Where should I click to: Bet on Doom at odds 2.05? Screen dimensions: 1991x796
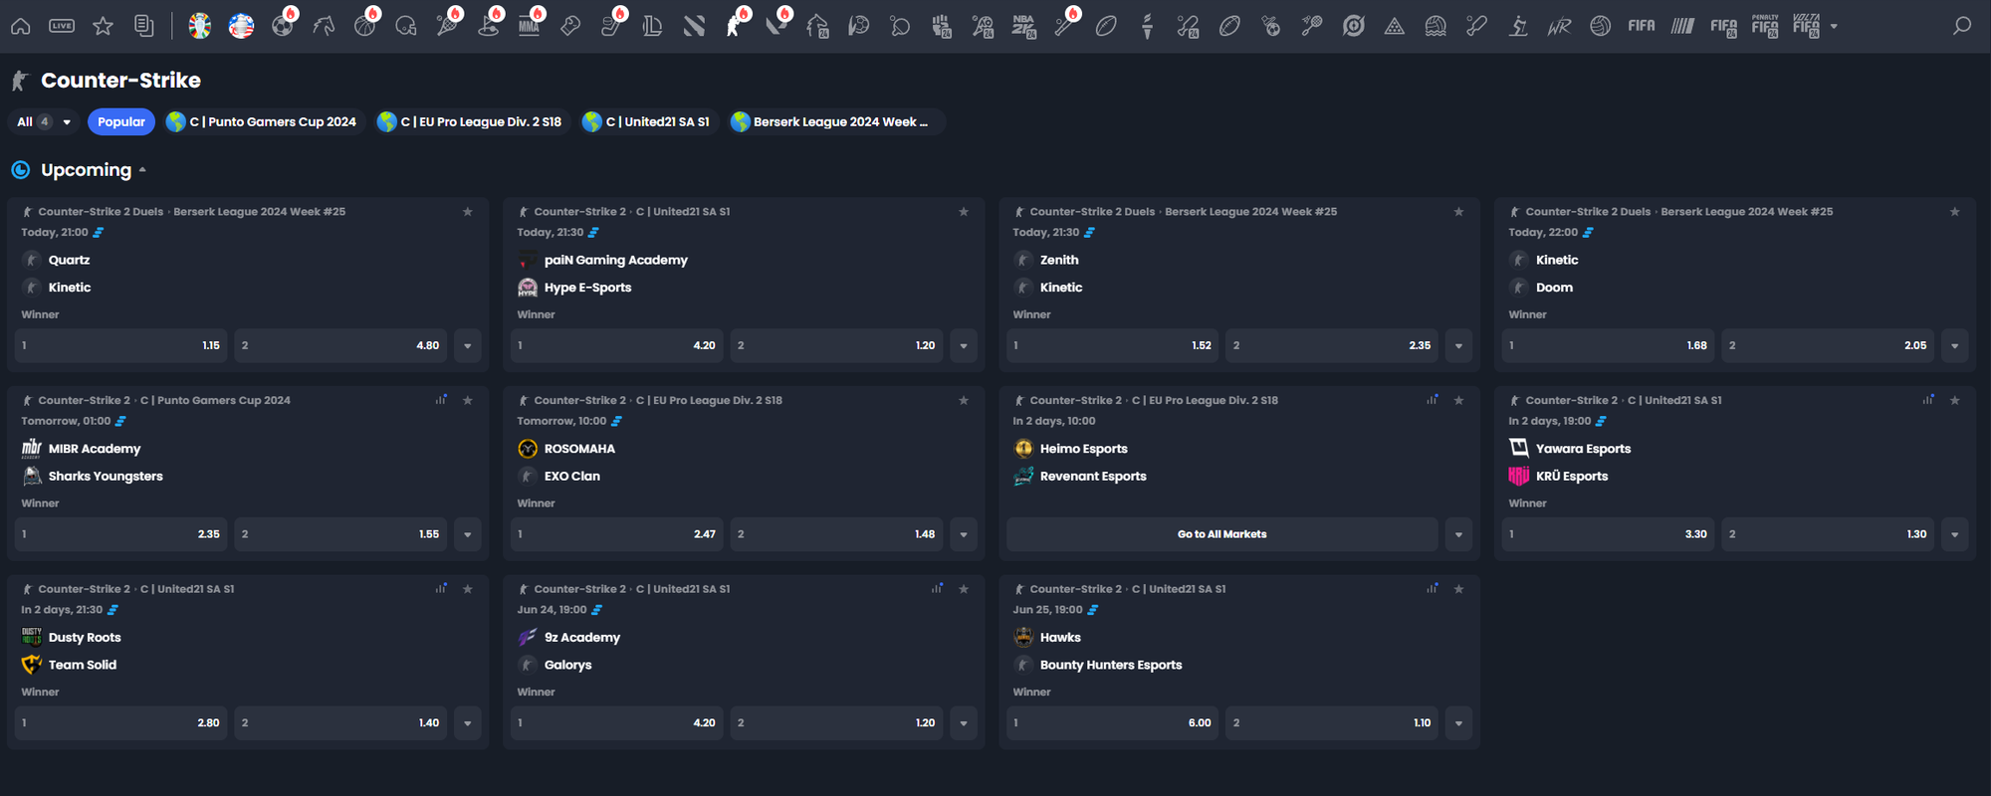point(1829,345)
